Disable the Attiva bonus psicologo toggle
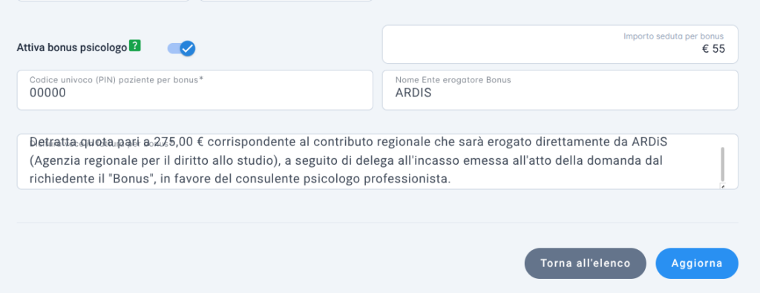 tap(182, 48)
